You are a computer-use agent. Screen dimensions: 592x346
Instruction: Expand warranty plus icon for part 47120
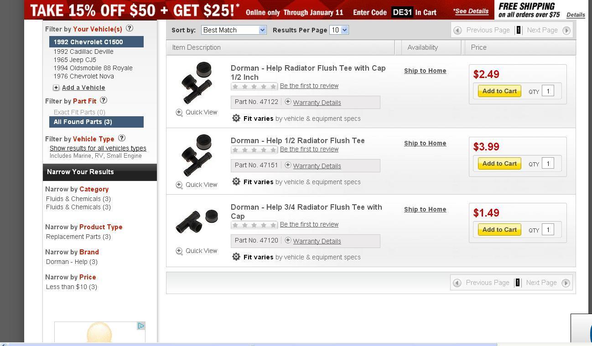click(x=288, y=240)
